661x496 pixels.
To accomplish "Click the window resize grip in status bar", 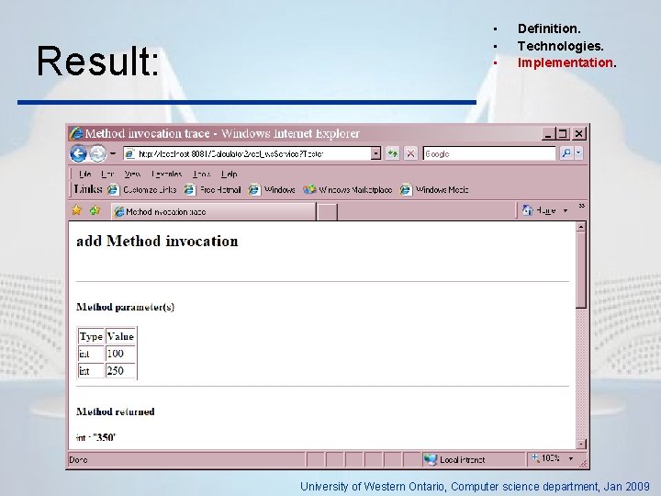I will click(583, 463).
